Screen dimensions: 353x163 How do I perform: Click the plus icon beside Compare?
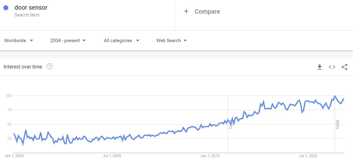(186, 11)
